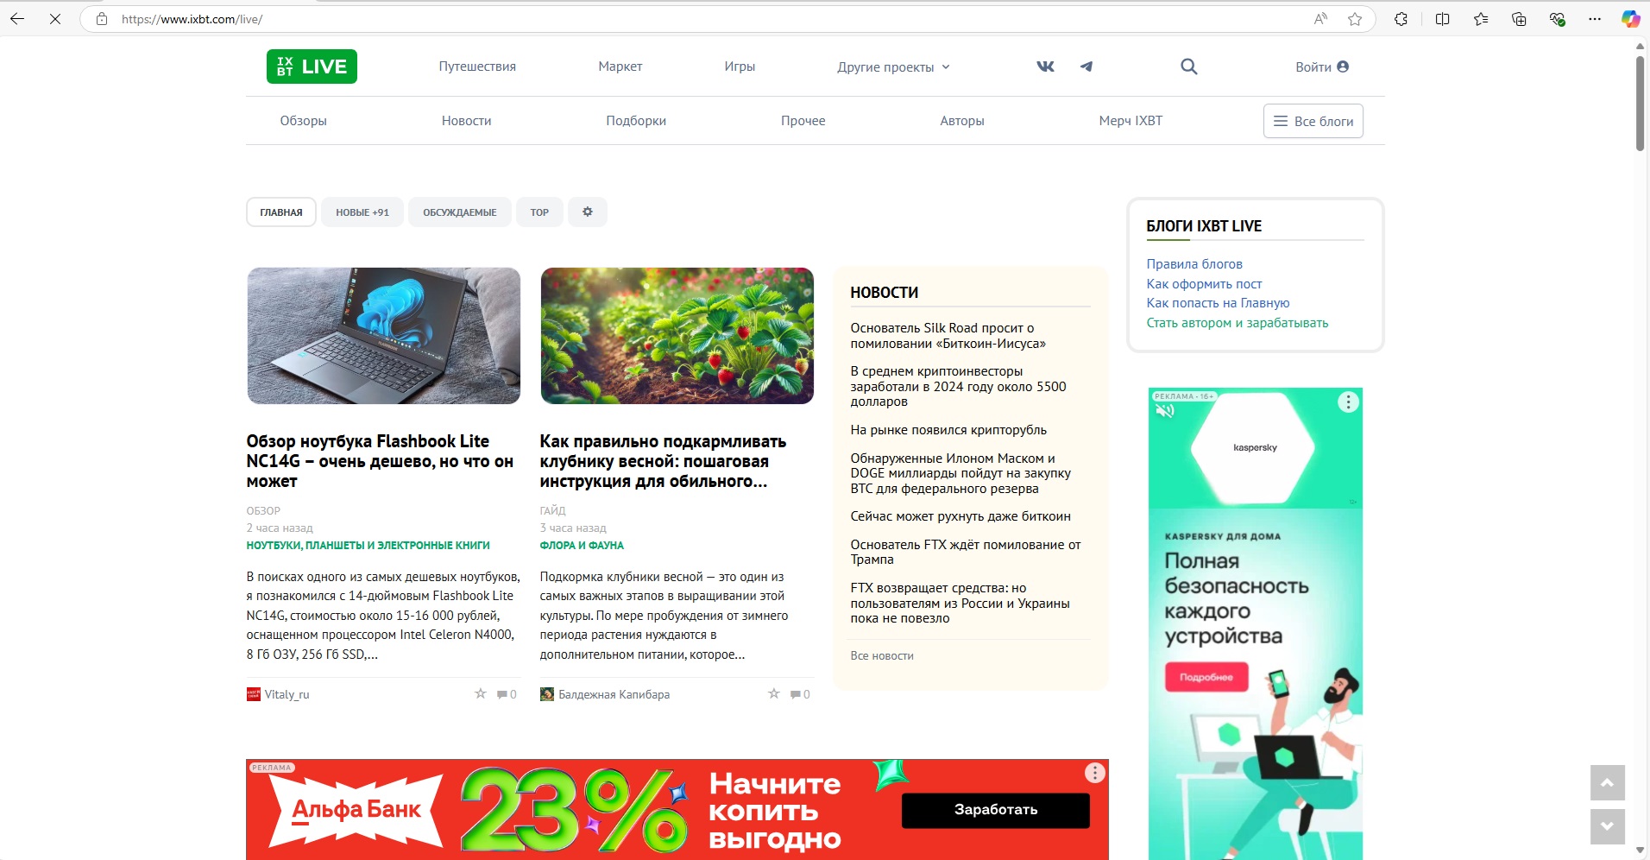Open Kaspersky ad three-dot options
Viewport: 1650px width, 860px height.
[1348, 402]
